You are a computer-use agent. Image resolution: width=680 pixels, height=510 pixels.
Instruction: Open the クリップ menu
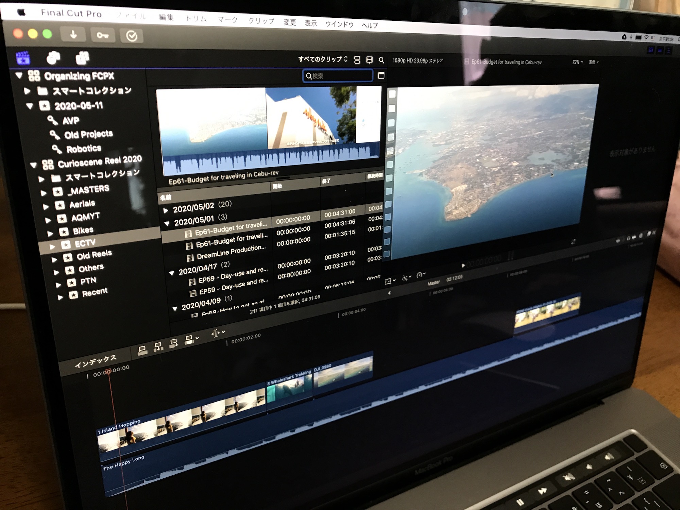click(x=261, y=21)
